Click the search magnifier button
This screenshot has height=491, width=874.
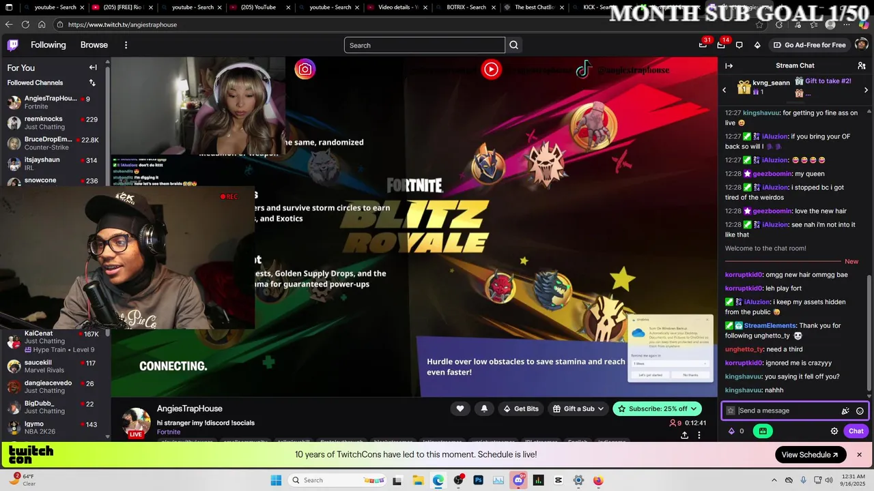pos(514,45)
